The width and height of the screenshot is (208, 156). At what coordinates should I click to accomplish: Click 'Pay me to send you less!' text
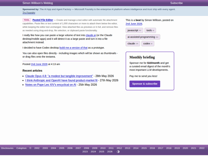pos(143,76)
